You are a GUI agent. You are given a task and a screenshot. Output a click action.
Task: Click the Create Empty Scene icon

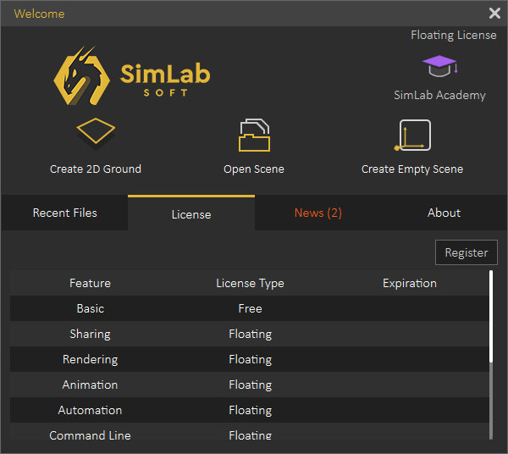[x=412, y=136]
